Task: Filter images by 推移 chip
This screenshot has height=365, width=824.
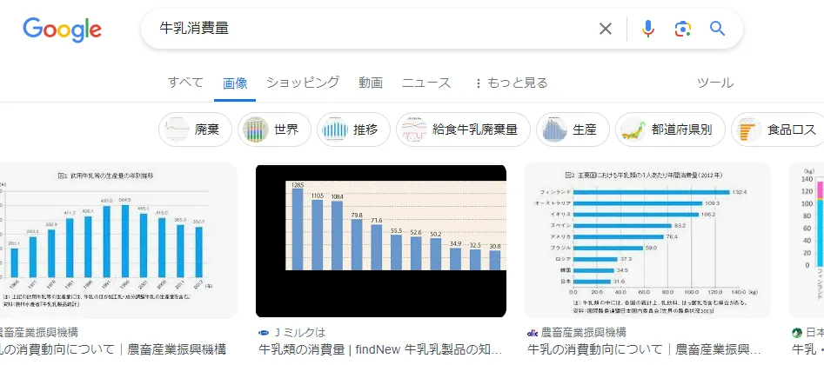Action: 353,130
